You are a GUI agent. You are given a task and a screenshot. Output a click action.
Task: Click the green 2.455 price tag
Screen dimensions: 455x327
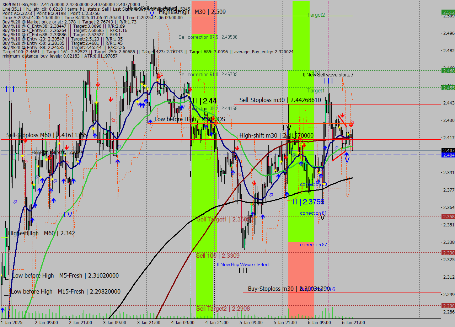click(x=448, y=87)
